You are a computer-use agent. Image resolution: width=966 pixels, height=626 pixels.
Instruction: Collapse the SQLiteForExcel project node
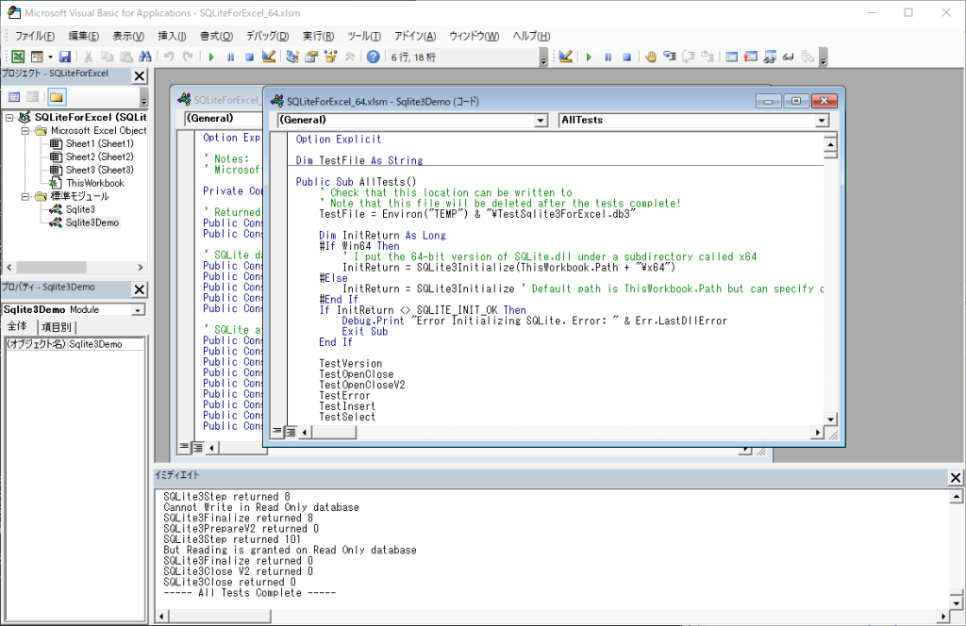pos(9,117)
